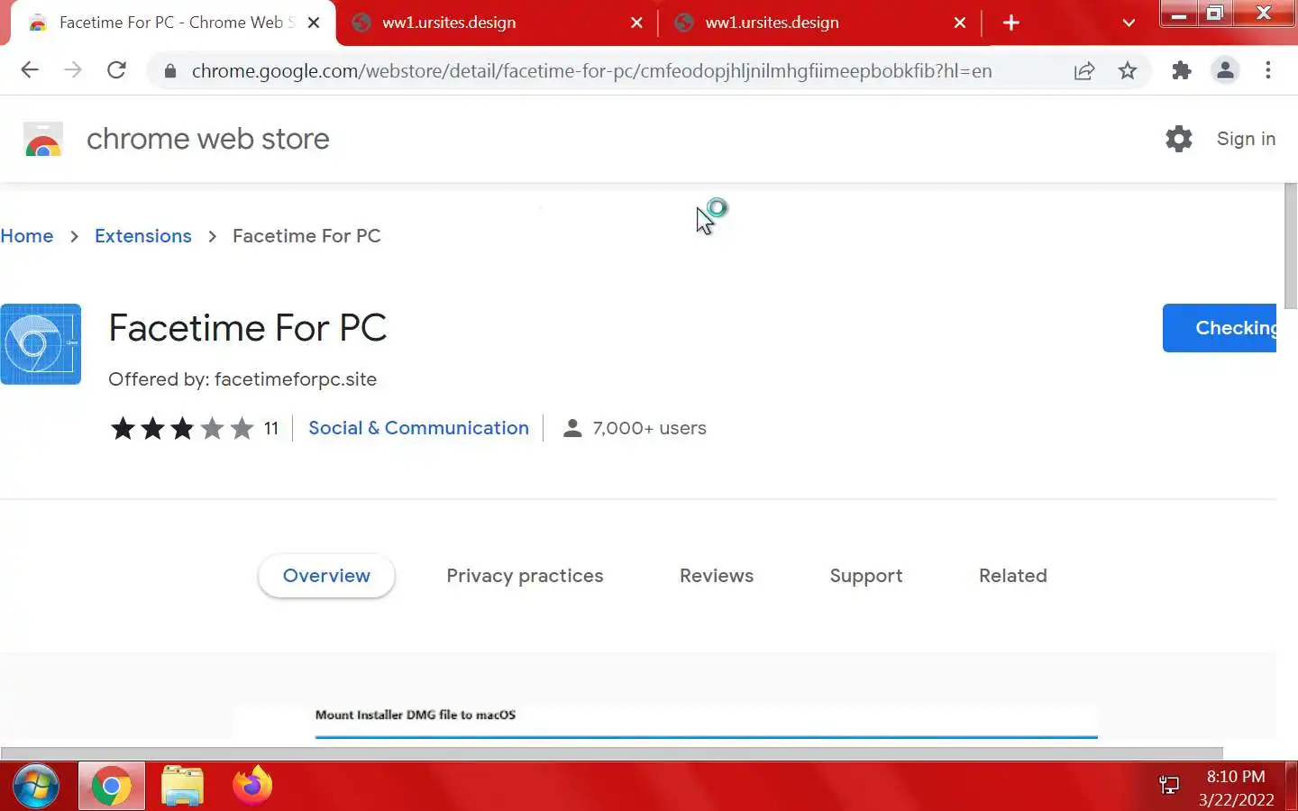
Task: Close the second ww1.ursites.design tab
Action: [x=960, y=23]
